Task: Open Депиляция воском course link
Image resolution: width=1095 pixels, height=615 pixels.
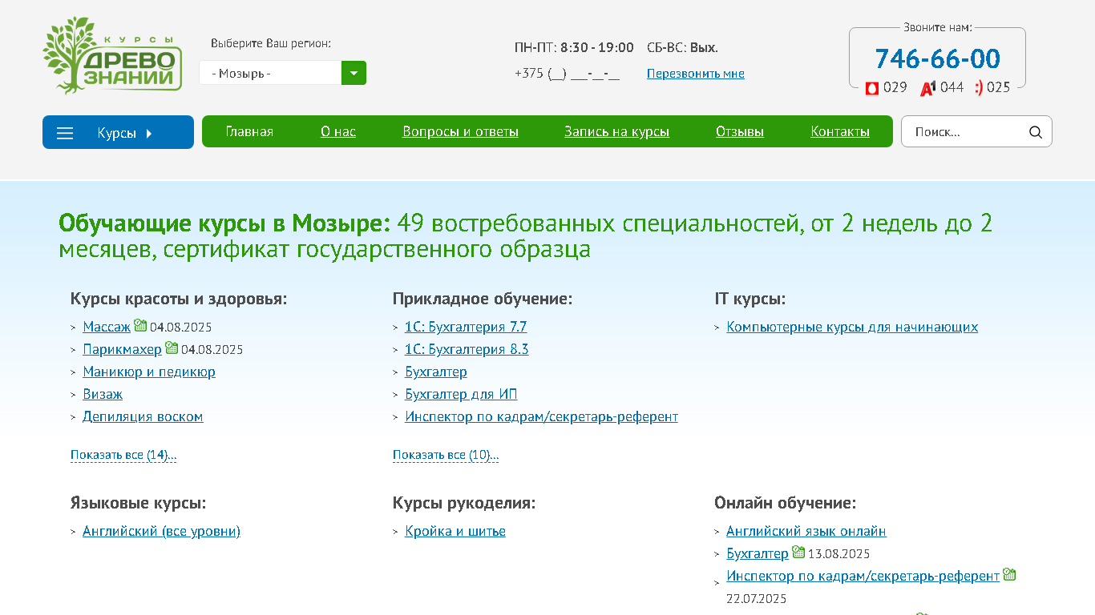Action: [143, 416]
